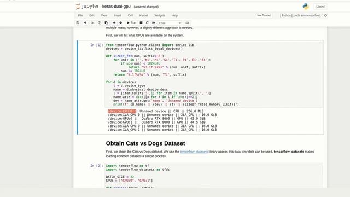
Task: Click inside the first code cell editor
Action: pos(213,74)
